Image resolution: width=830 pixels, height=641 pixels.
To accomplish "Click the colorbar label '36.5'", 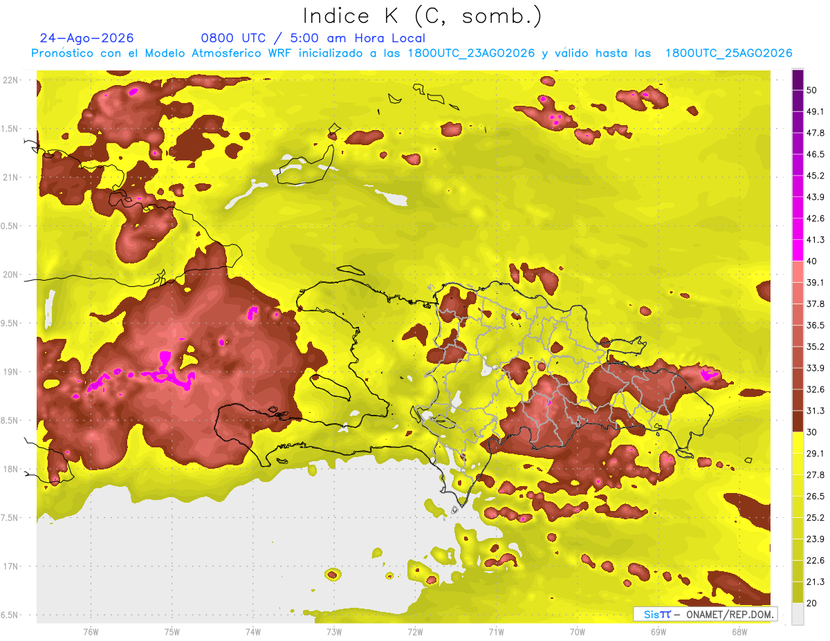I will click(815, 325).
